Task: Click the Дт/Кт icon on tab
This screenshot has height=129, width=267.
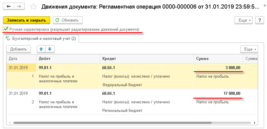Action: [x=8, y=39]
